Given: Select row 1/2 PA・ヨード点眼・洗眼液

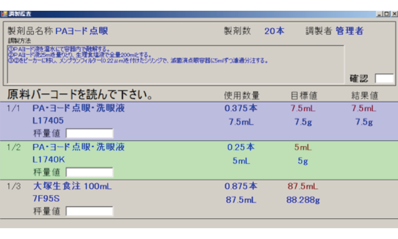Looking at the screenshot, I should tap(199, 160).
